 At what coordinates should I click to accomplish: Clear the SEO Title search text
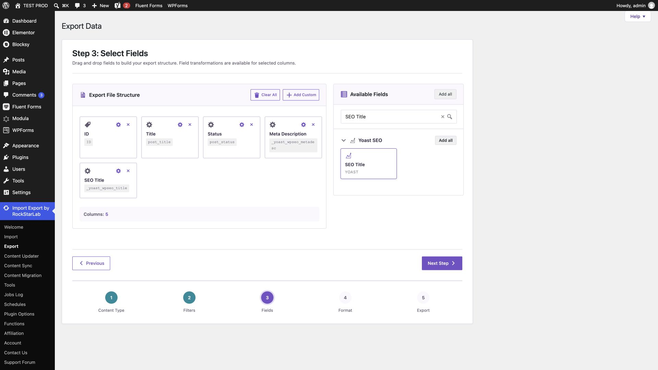click(442, 117)
